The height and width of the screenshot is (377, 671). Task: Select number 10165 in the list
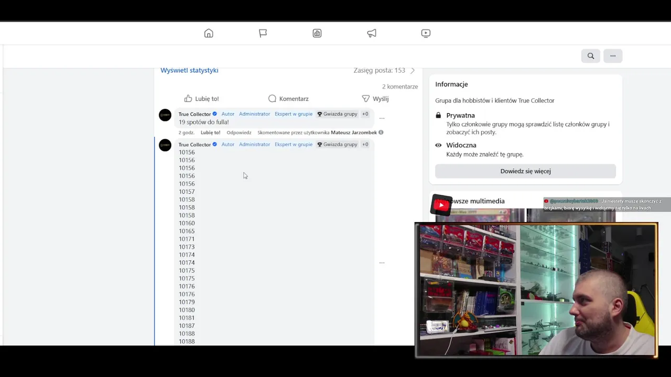[187, 231]
